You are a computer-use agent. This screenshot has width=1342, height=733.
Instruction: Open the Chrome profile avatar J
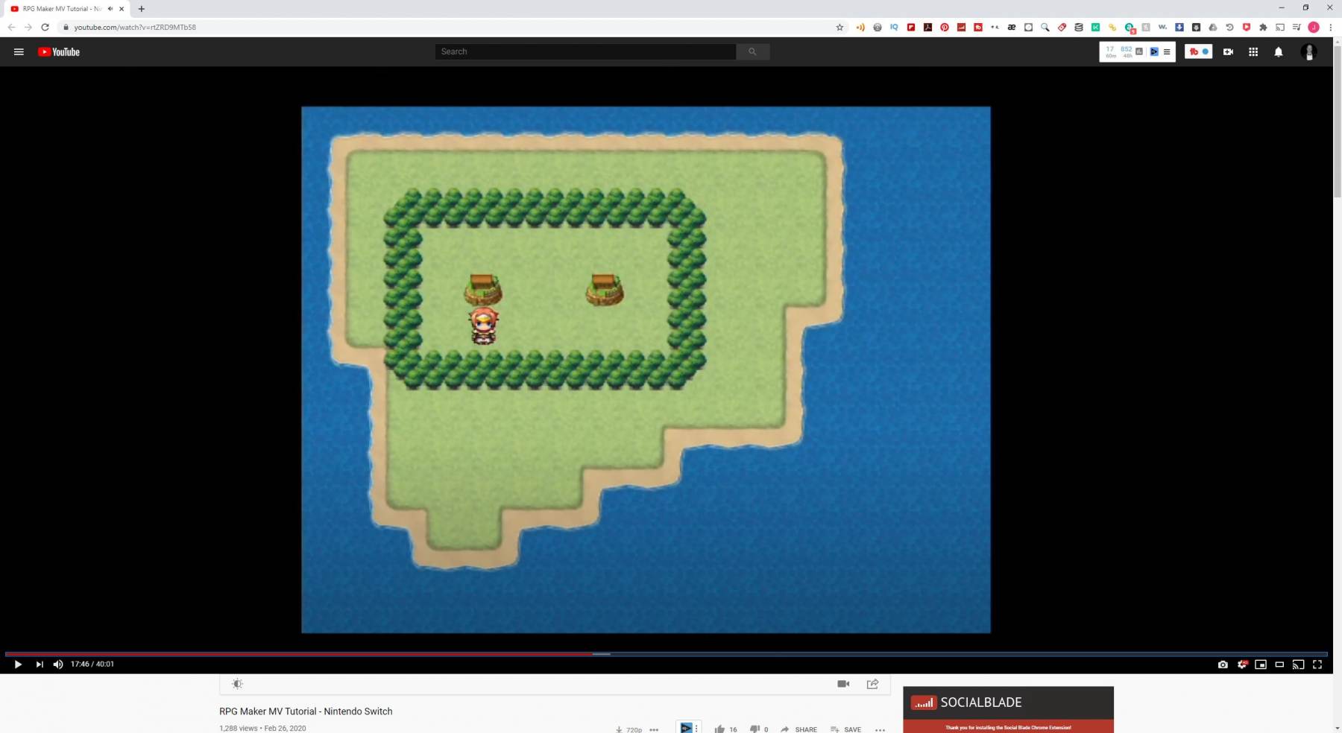coord(1314,28)
